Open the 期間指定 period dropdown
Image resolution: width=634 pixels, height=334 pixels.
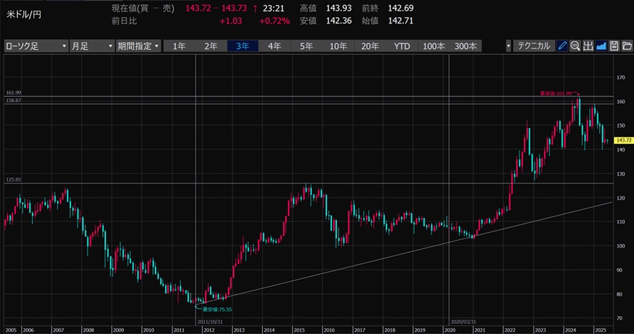[138, 46]
